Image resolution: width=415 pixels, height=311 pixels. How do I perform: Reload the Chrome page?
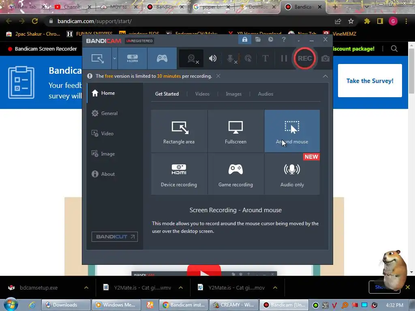[x=35, y=21]
